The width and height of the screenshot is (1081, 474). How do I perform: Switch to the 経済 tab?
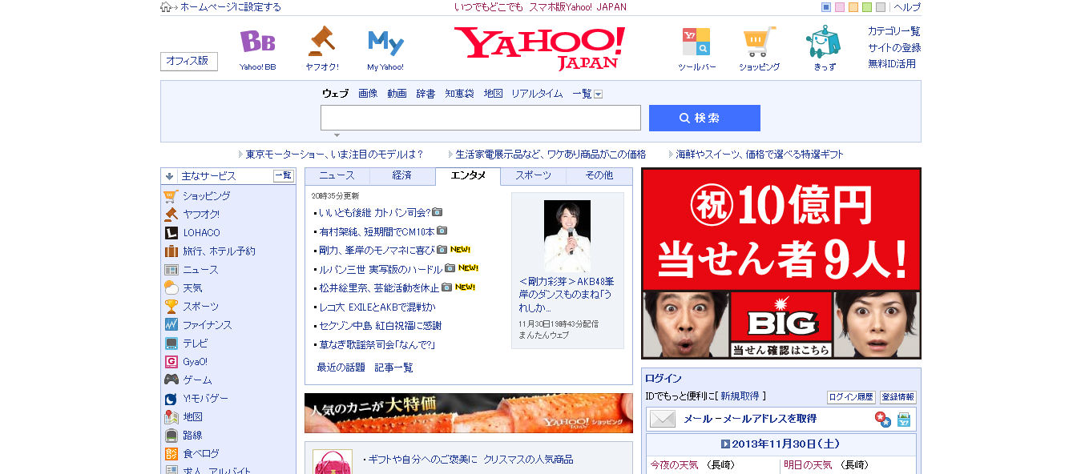point(402,176)
